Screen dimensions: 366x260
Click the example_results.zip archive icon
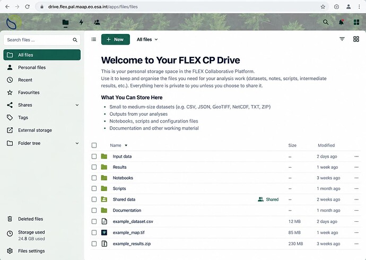pos(104,244)
